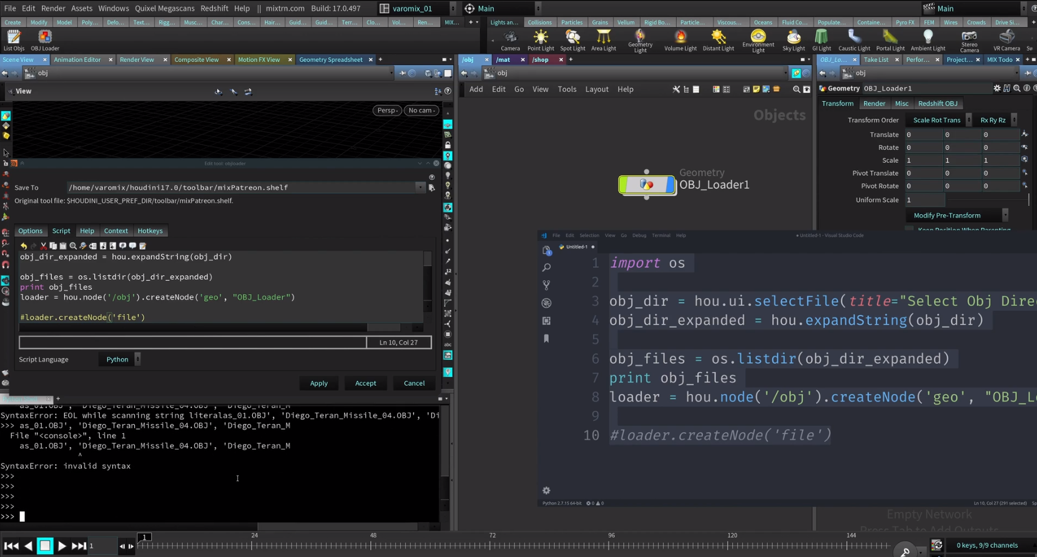Click the undo arrow in script editor toolbar
The image size is (1037, 557).
coord(24,246)
